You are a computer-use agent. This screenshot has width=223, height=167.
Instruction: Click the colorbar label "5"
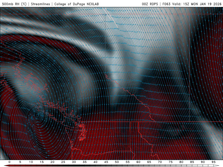click(20, 162)
